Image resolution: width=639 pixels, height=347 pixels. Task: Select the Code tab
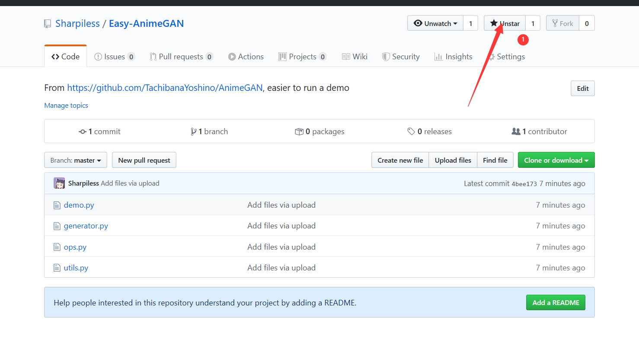[x=65, y=57]
